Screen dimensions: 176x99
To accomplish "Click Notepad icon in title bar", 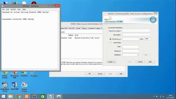I will (3, 6).
